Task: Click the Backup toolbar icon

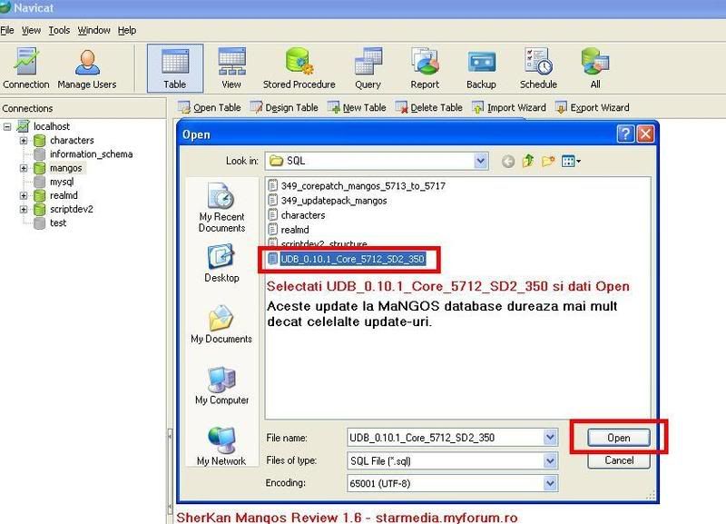Action: click(x=481, y=67)
